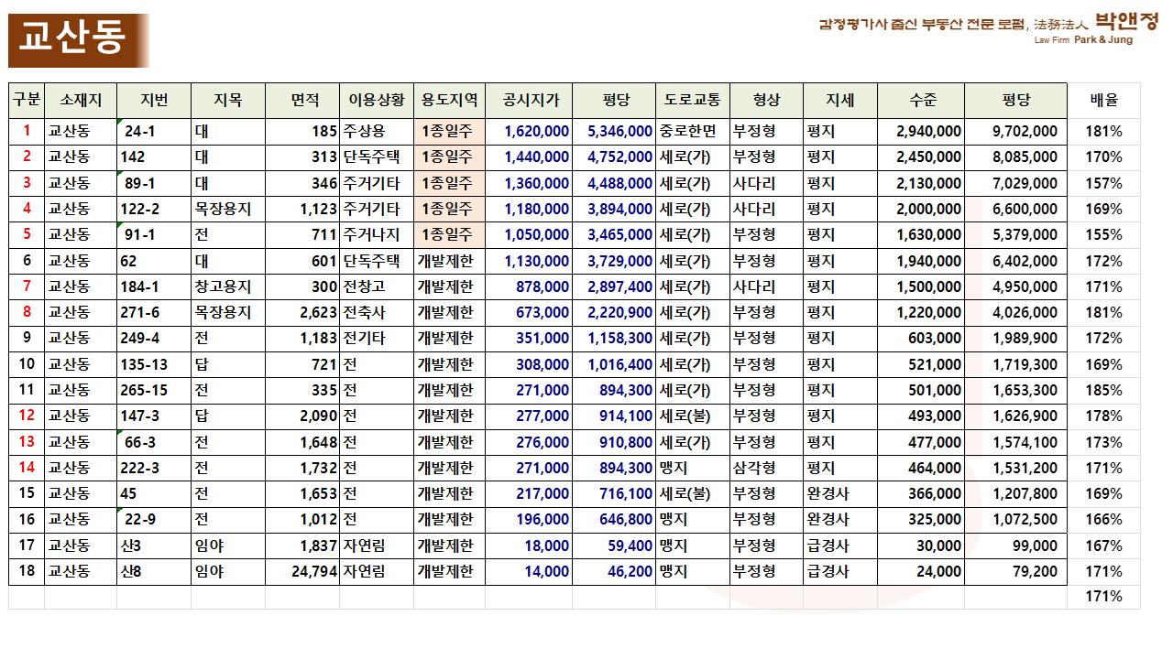The image size is (1173, 659).
Task: Click lot number cell 89-1
Action: [x=154, y=183]
